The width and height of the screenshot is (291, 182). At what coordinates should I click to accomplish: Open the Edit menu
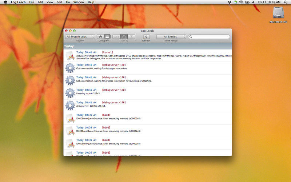(40, 2)
